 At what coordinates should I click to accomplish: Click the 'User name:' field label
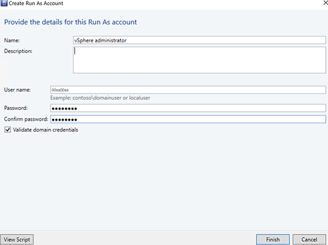point(17,90)
